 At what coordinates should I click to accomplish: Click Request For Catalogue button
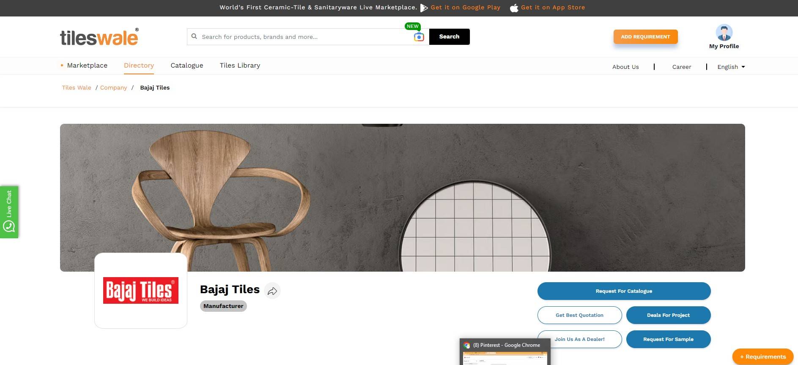coord(624,291)
